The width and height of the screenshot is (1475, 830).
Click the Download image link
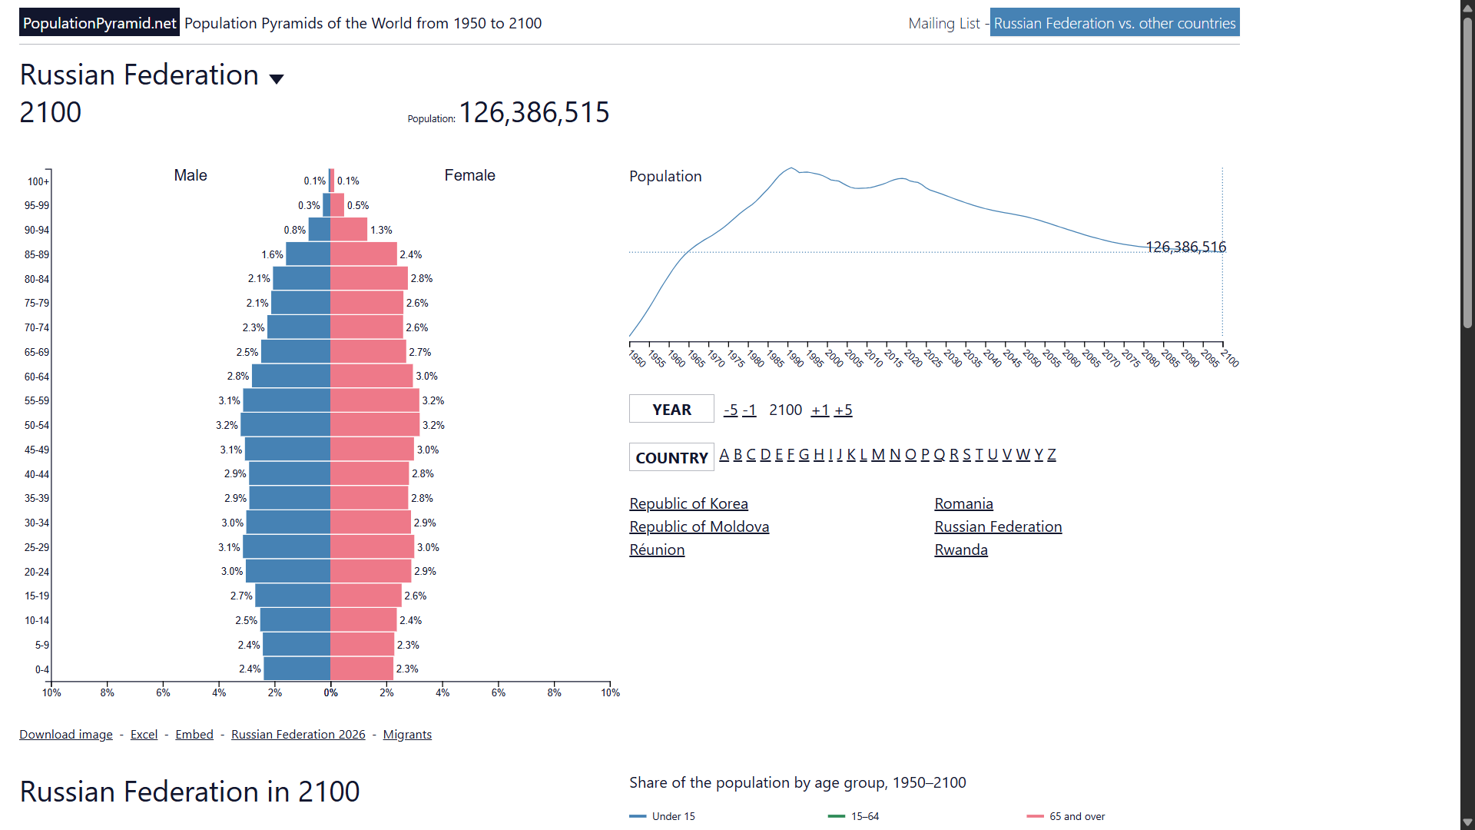66,734
